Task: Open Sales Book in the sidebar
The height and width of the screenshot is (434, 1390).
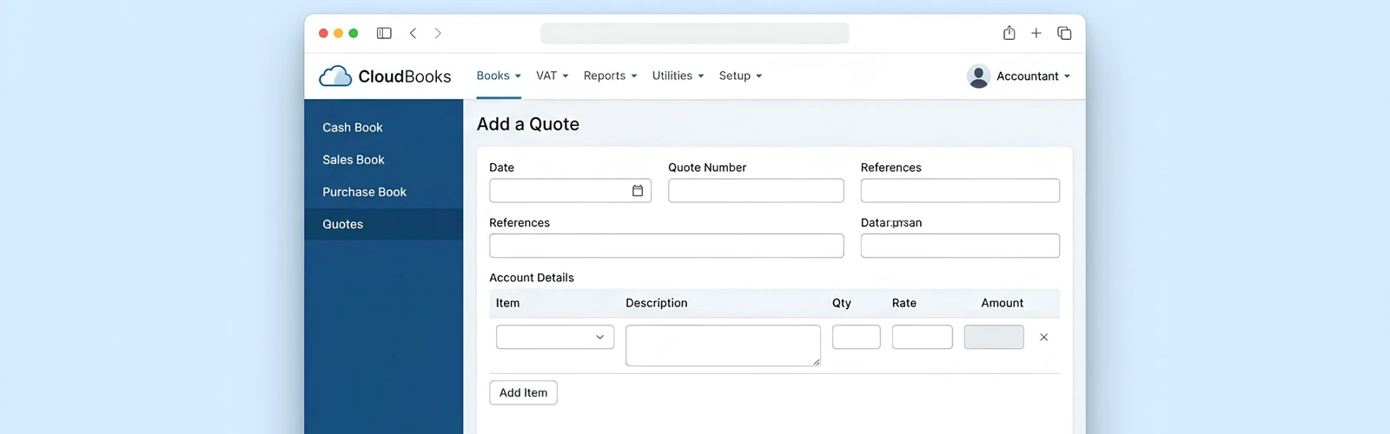Action: pos(383,160)
